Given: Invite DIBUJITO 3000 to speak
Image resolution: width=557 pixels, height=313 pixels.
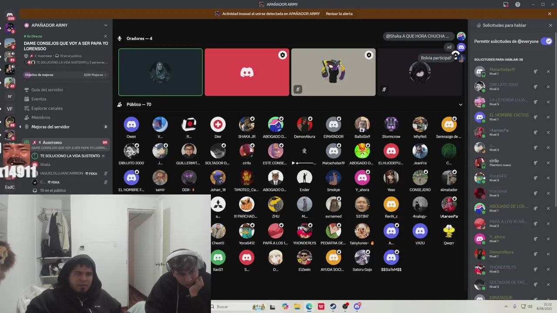Looking at the screenshot, I should pyautogui.click(x=536, y=87).
